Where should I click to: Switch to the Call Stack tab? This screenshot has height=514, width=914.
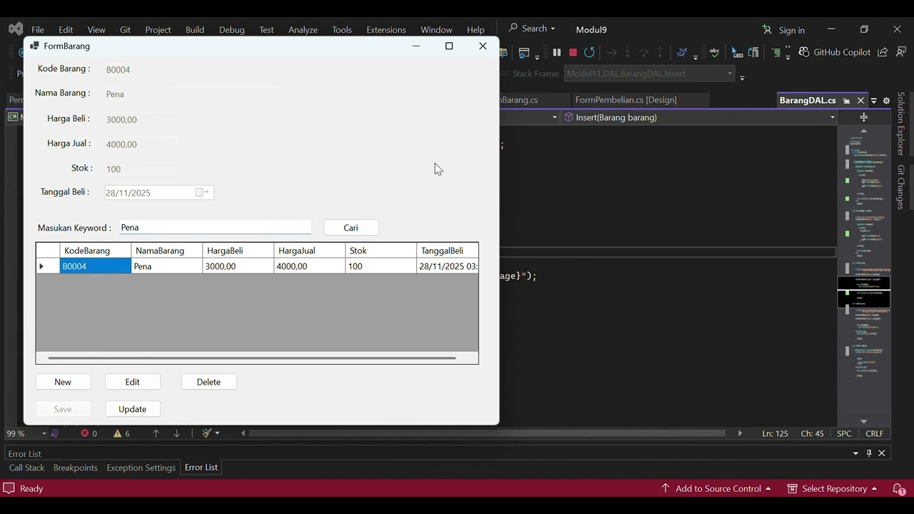[x=26, y=468]
